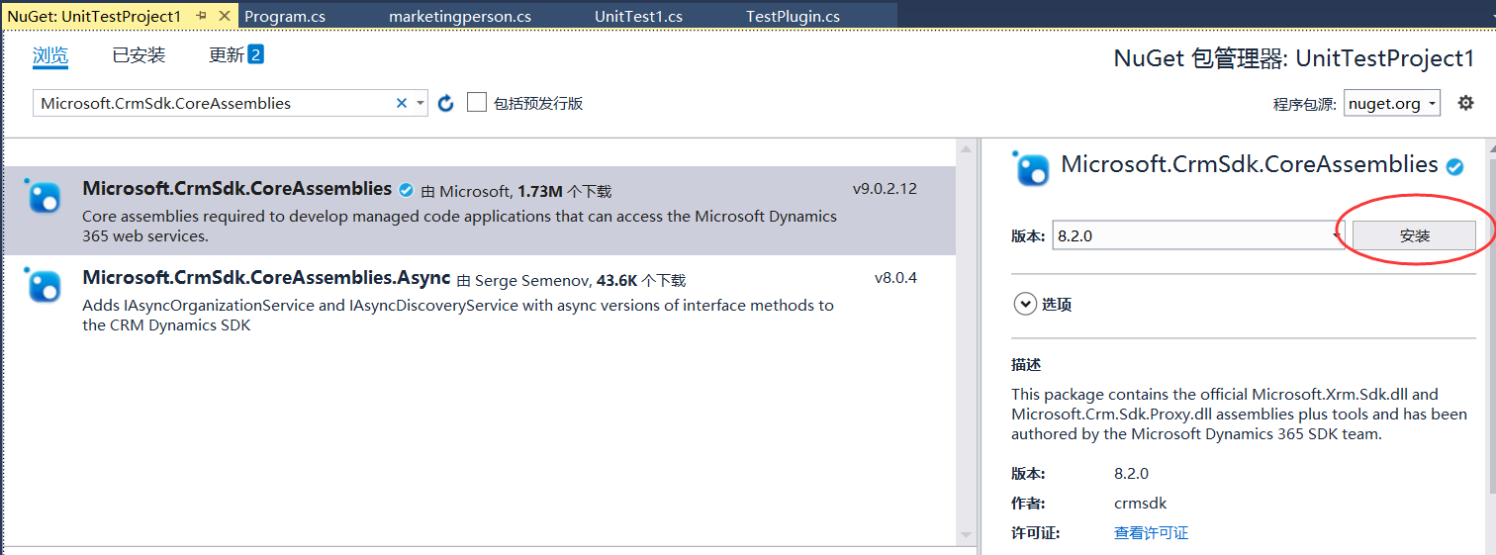Screen dimensions: 1496x555
Task: Click the author name crmsdk
Action: 1140,503
